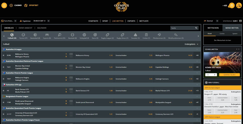The width and height of the screenshot is (243, 124).
Task: Open the messages envelope icon
Action: [241, 21]
